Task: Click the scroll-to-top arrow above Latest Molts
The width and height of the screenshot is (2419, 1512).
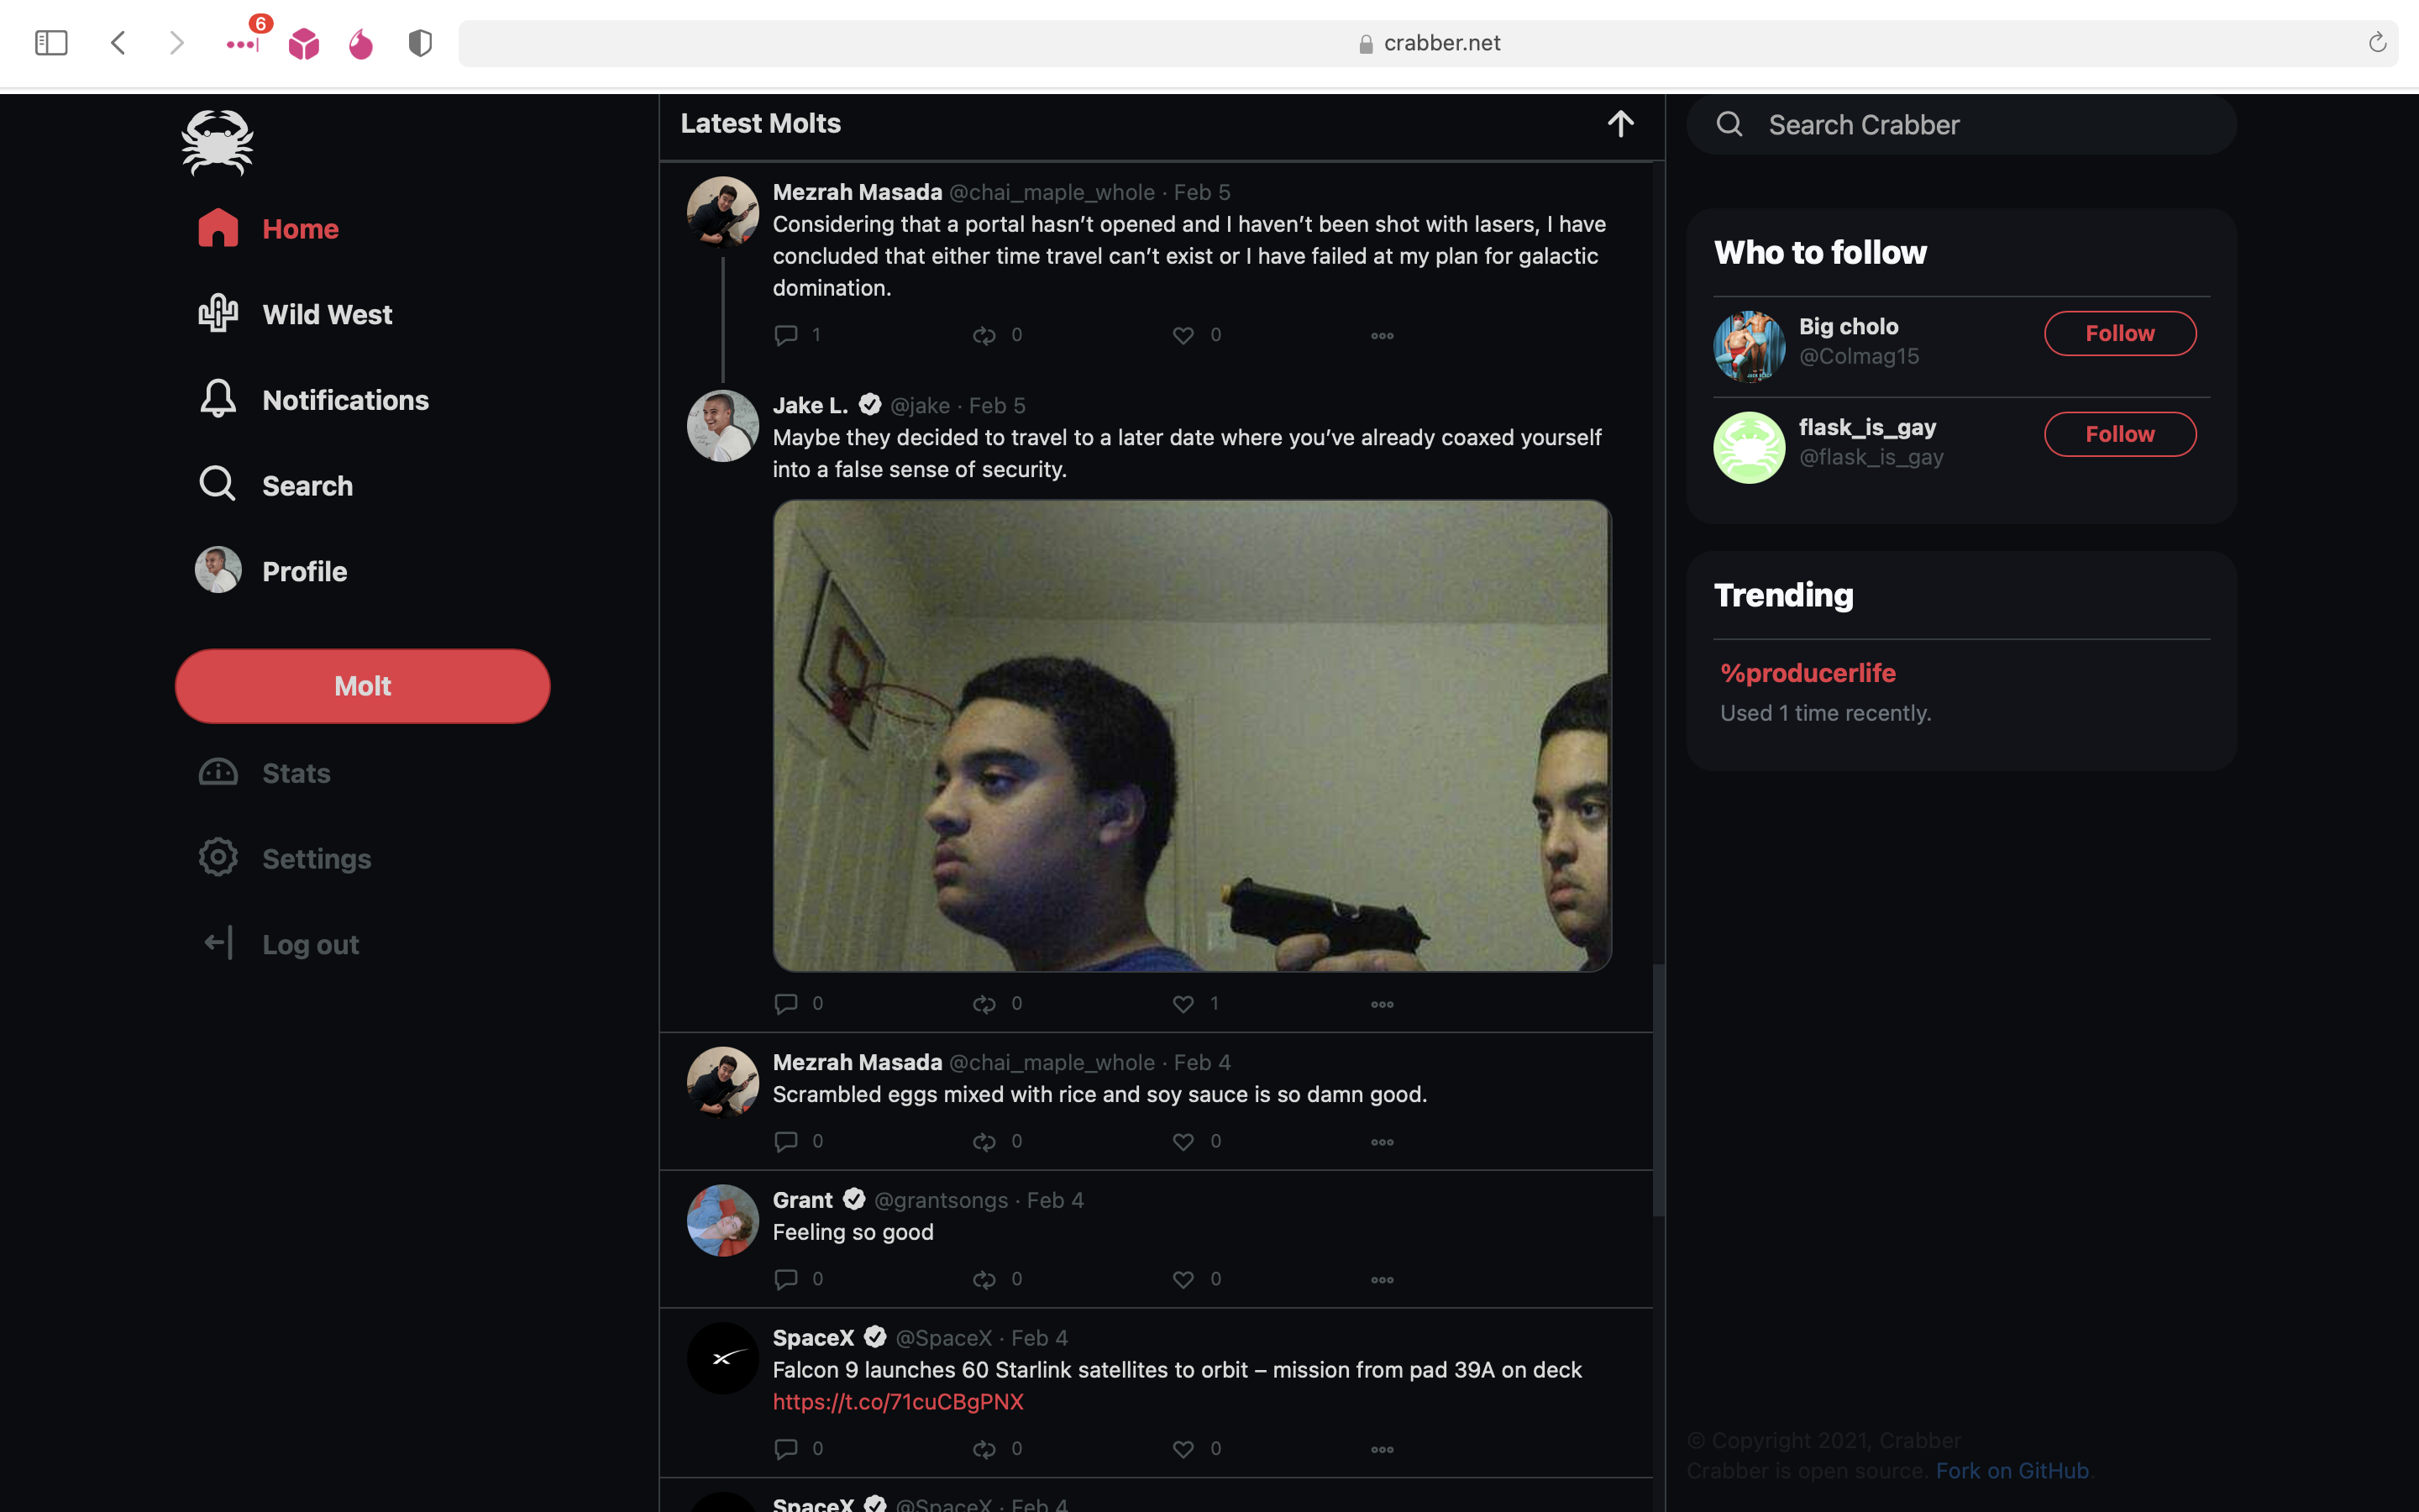Action: tap(1620, 123)
